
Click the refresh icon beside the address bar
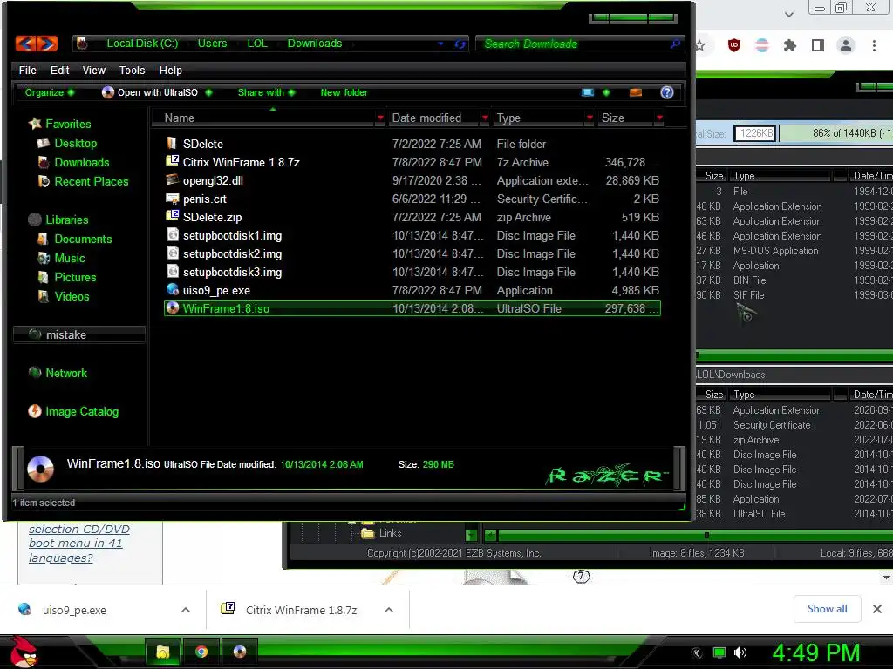(x=460, y=44)
